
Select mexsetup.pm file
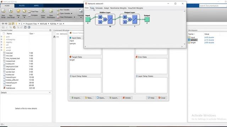(x=11, y=83)
